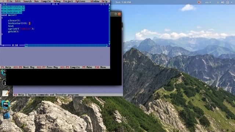The height and width of the screenshot is (132, 235).
Task: Click the volume speaker tray icon
Action: point(223,2)
